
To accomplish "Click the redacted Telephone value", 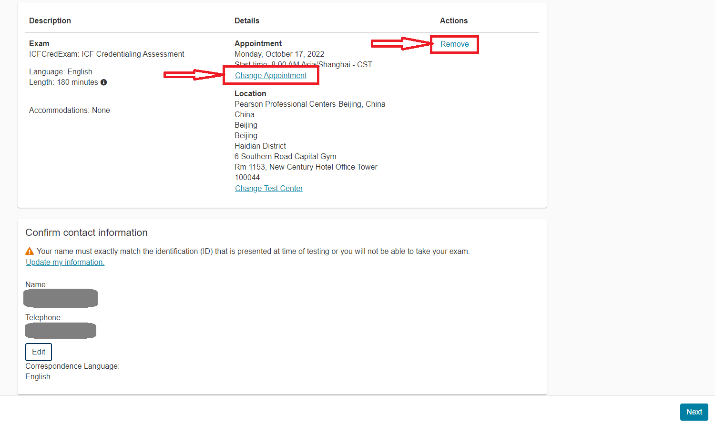I will point(61,330).
